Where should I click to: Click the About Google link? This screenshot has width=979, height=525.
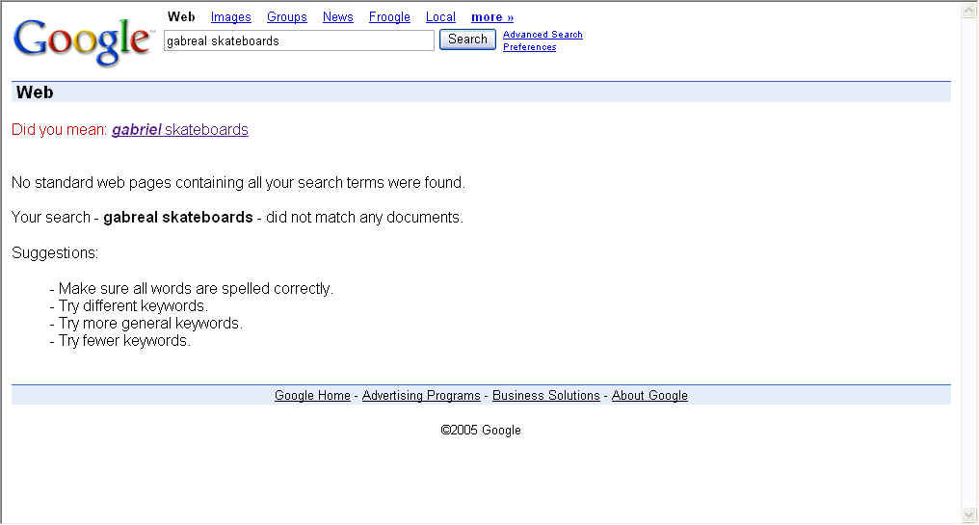click(649, 396)
